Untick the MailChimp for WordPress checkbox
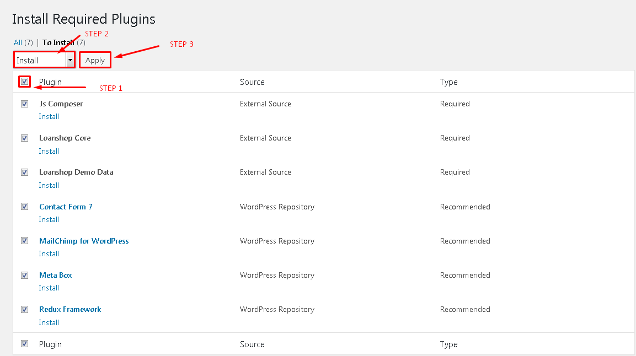The height and width of the screenshot is (356, 636). tap(24, 241)
